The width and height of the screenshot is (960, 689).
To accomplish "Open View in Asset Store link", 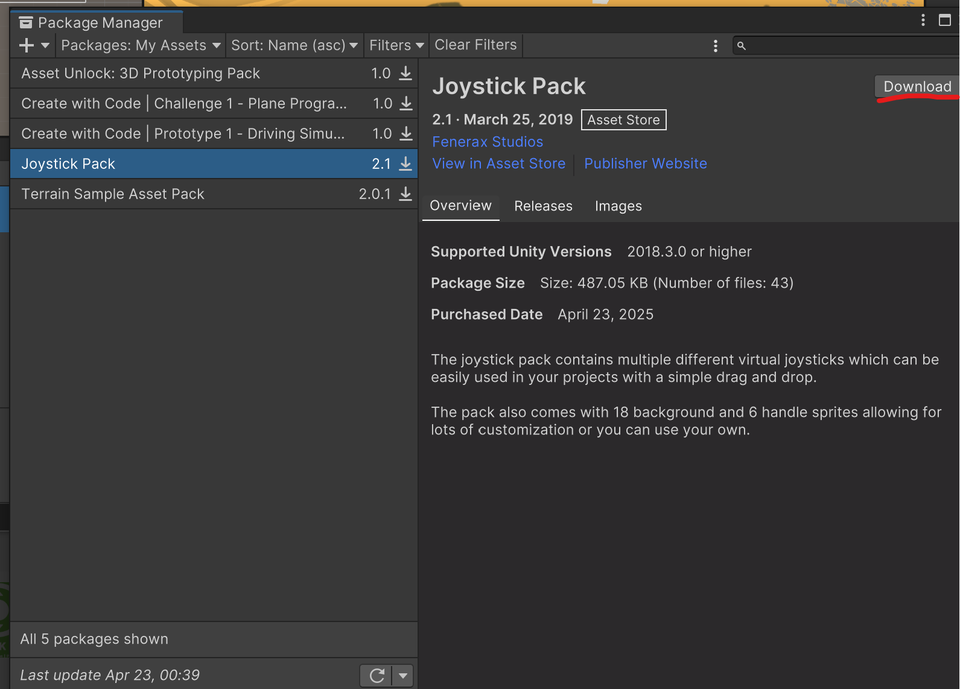I will point(499,164).
